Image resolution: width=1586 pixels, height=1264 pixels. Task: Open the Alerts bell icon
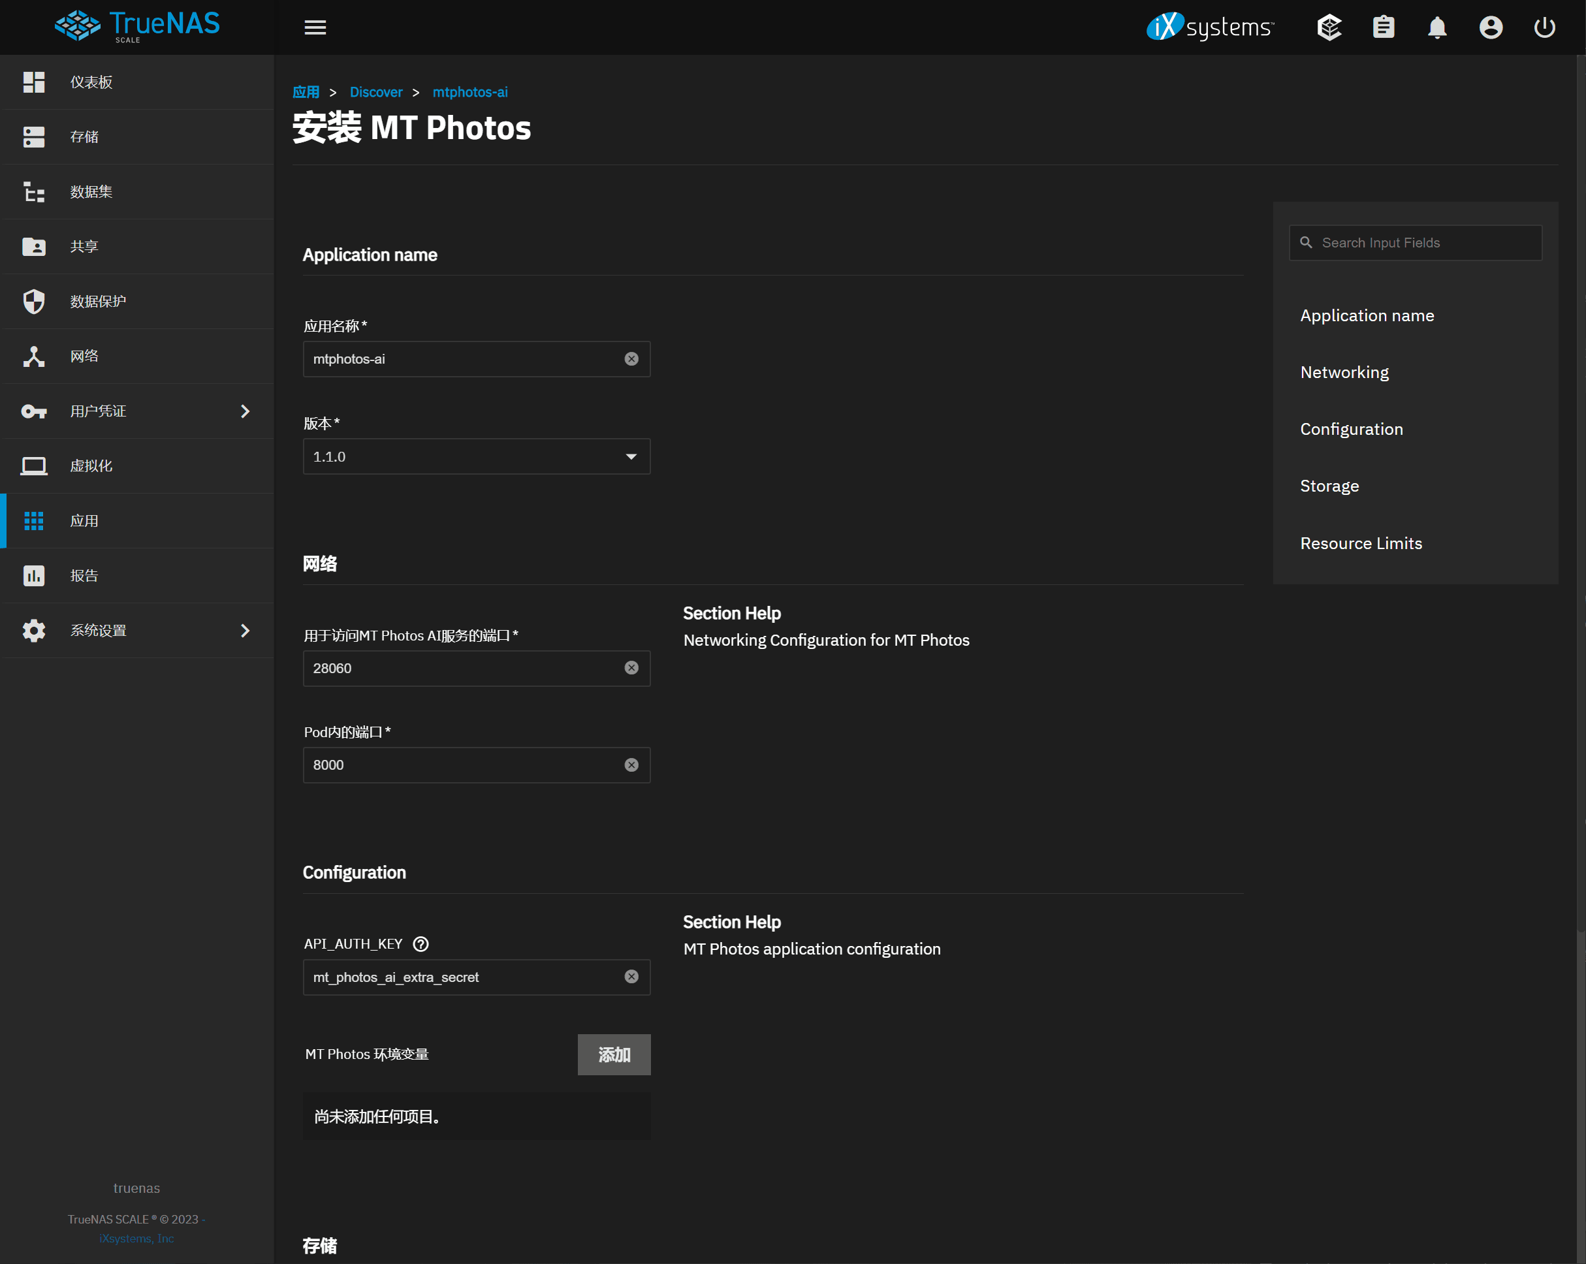(1436, 27)
